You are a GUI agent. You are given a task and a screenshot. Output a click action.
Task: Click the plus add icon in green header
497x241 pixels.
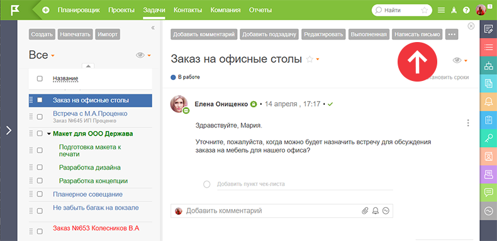pyautogui.click(x=46, y=10)
